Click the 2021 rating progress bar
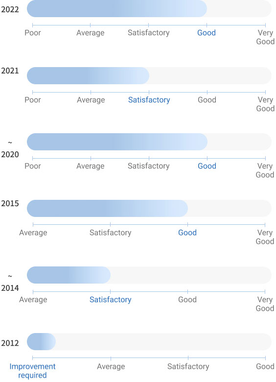Image resolution: width=276 pixels, height=382 pixels. click(149, 75)
